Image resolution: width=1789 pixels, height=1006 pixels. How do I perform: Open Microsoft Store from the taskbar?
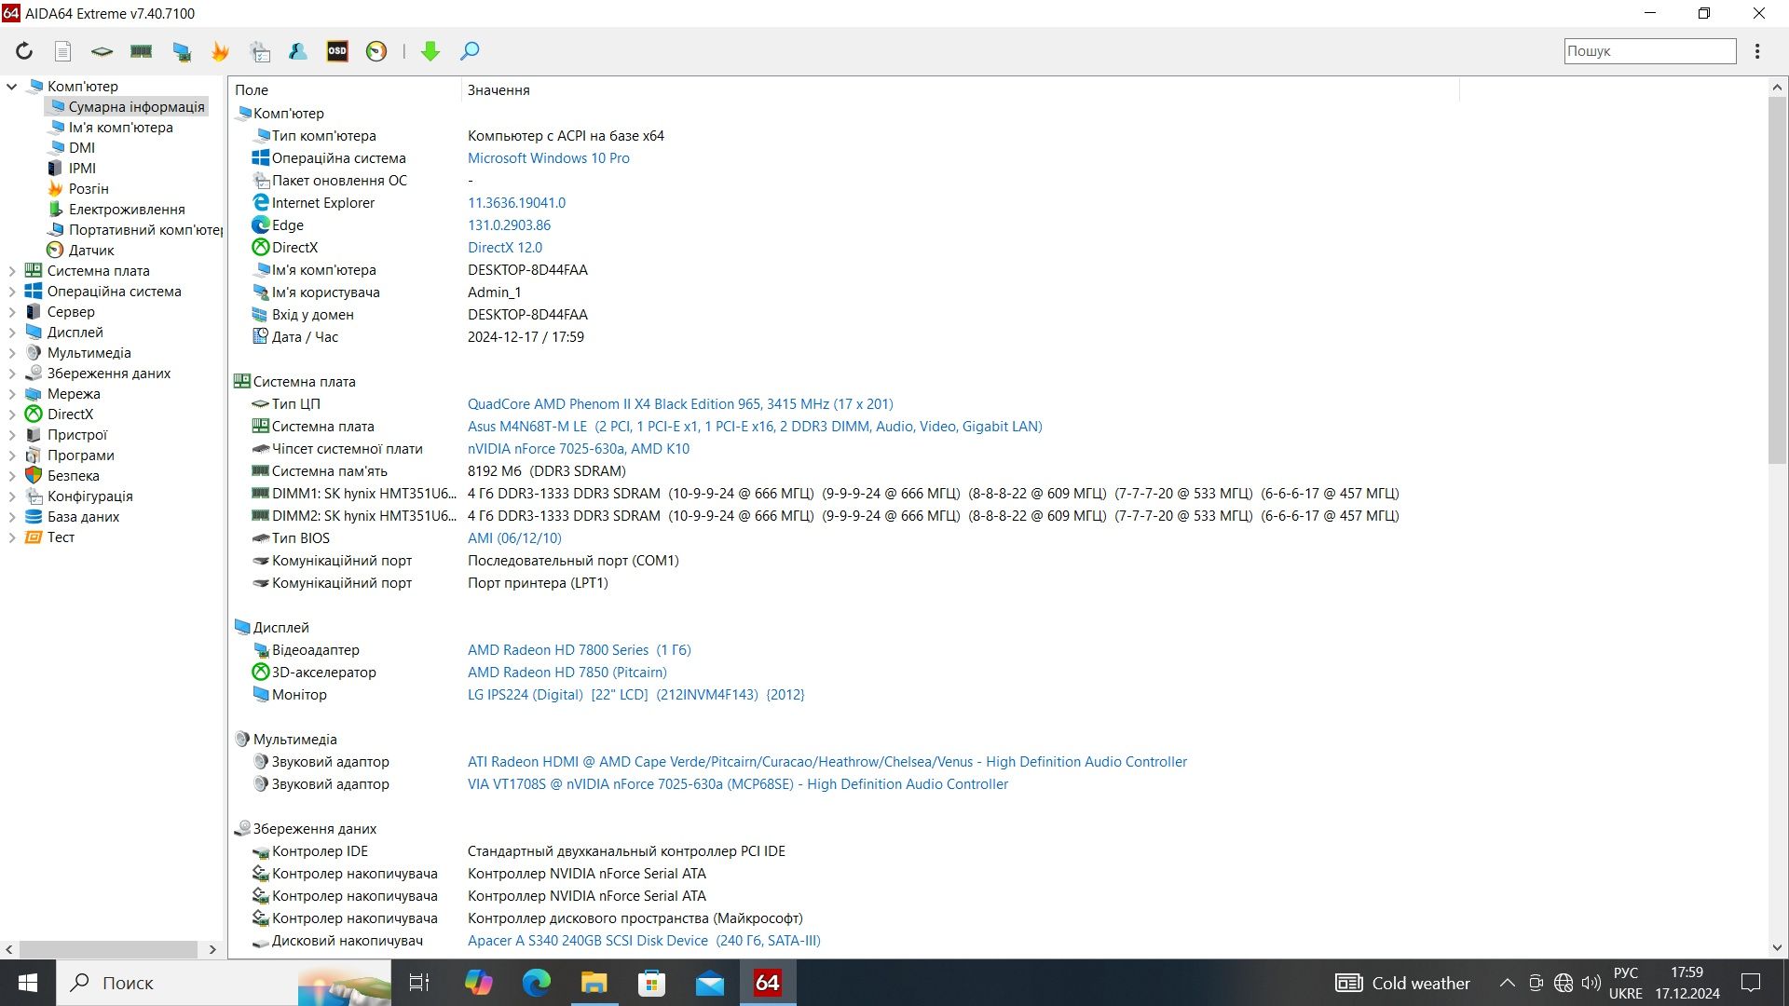pyautogui.click(x=651, y=983)
